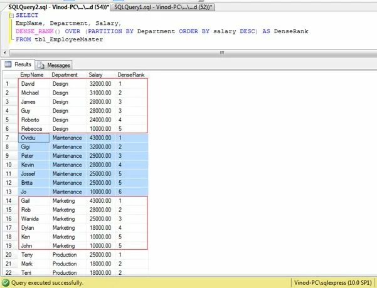
Task: Select the Terry cell
Action: tap(34, 255)
